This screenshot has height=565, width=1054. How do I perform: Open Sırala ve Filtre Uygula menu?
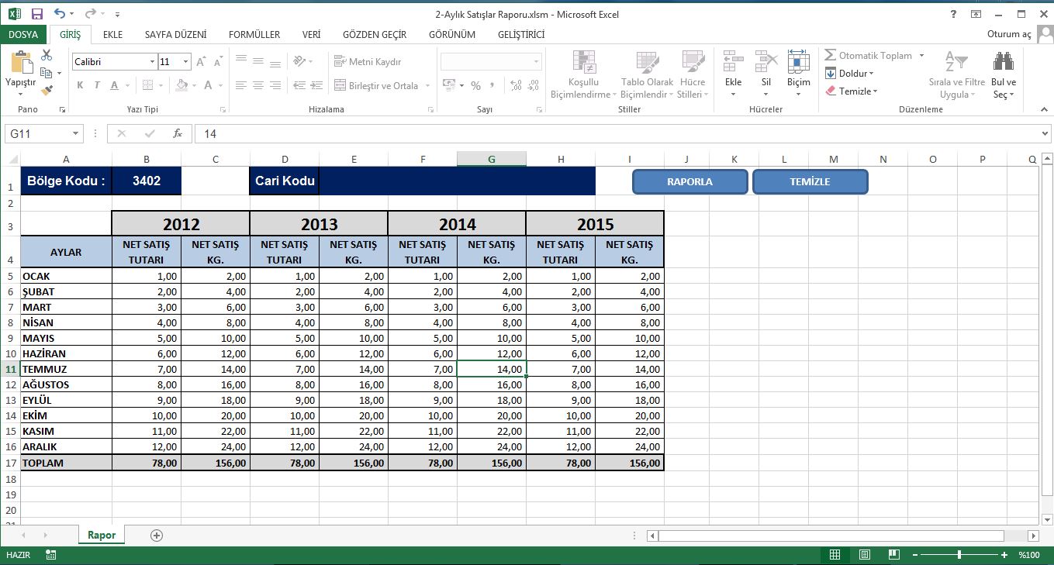click(956, 74)
